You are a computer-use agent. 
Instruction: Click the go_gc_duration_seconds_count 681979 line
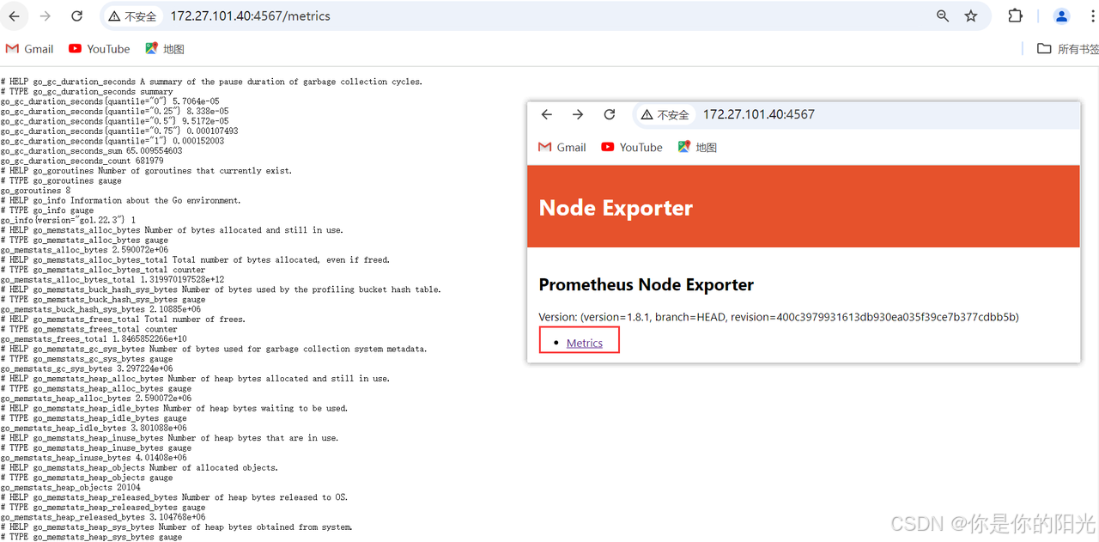point(82,161)
